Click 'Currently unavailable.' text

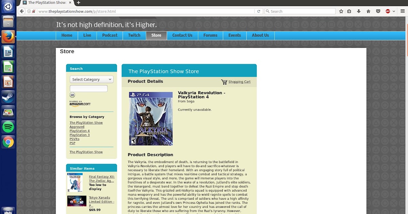click(x=194, y=110)
